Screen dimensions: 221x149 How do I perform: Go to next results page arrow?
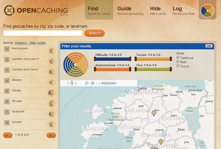coord(51,135)
